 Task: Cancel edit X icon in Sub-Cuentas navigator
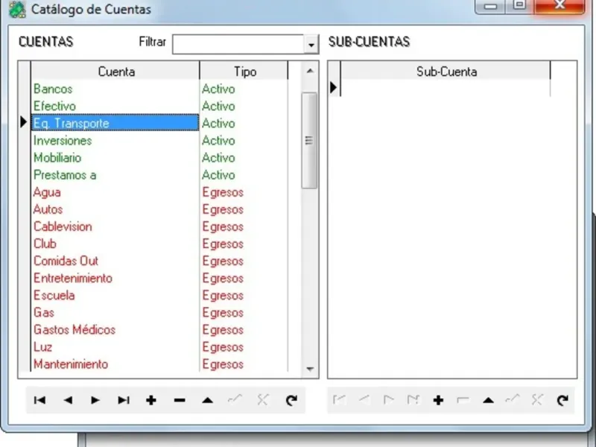coord(537,400)
